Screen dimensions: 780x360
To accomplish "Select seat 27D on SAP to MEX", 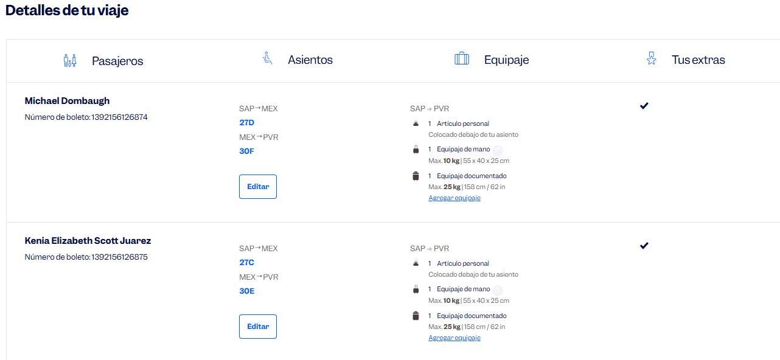I will pos(247,123).
